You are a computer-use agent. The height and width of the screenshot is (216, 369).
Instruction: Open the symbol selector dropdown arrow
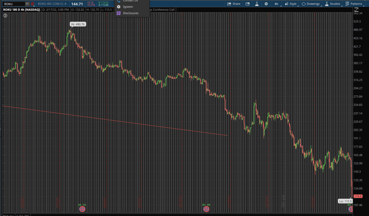27,4
